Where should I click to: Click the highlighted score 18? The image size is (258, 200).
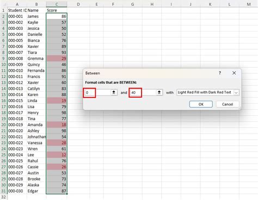coord(57,124)
